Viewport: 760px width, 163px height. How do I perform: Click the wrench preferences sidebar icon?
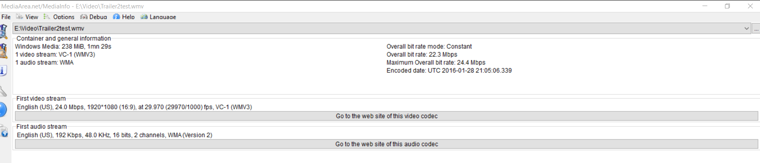[x=3, y=91]
